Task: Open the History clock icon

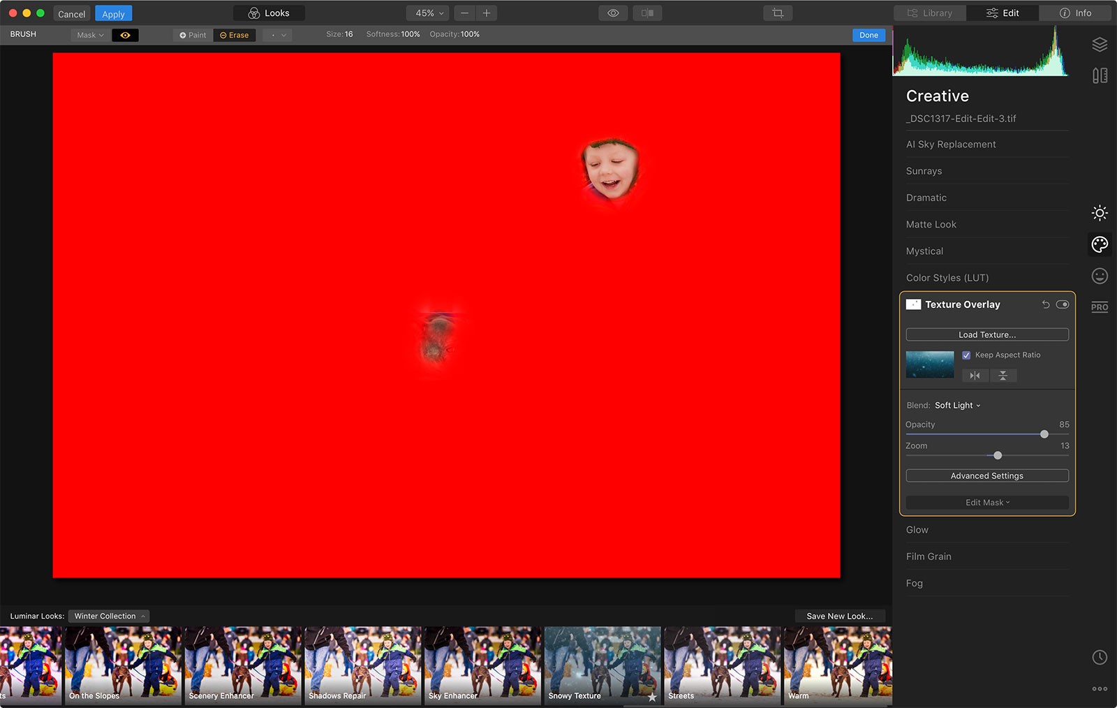Action: (x=1100, y=657)
